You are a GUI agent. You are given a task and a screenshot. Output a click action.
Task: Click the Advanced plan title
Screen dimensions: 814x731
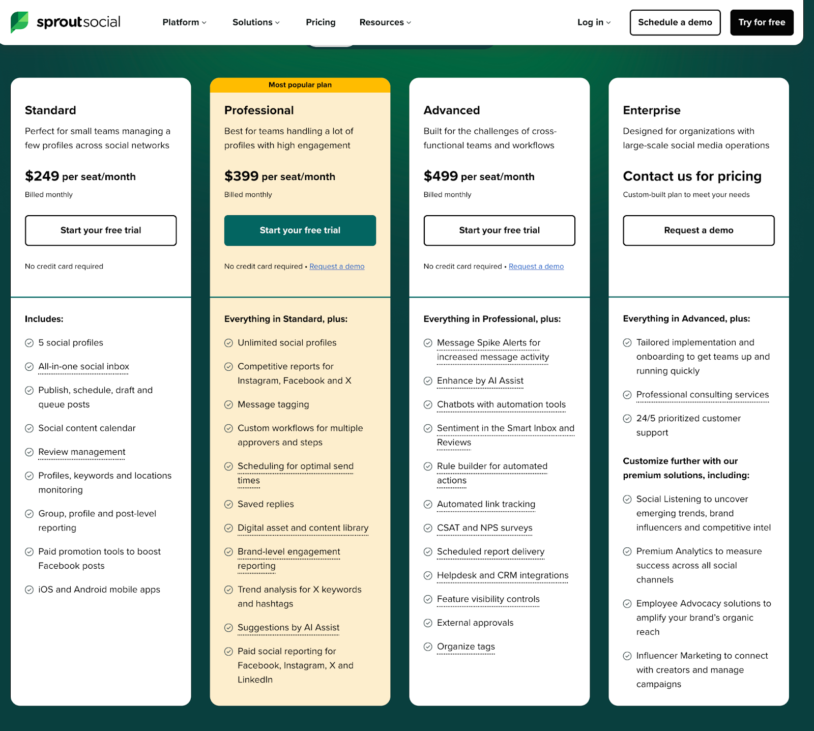pyautogui.click(x=452, y=110)
